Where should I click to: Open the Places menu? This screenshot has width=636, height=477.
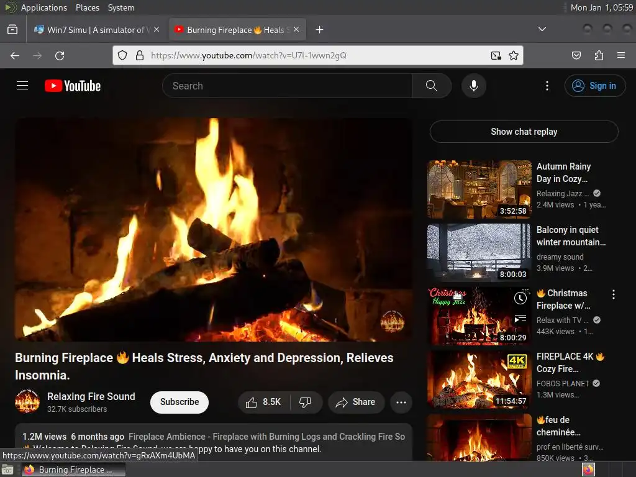[x=87, y=7]
